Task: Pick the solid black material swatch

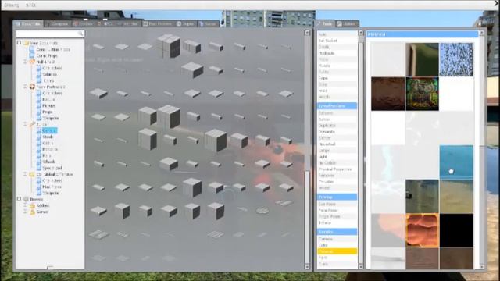Action: point(456,230)
